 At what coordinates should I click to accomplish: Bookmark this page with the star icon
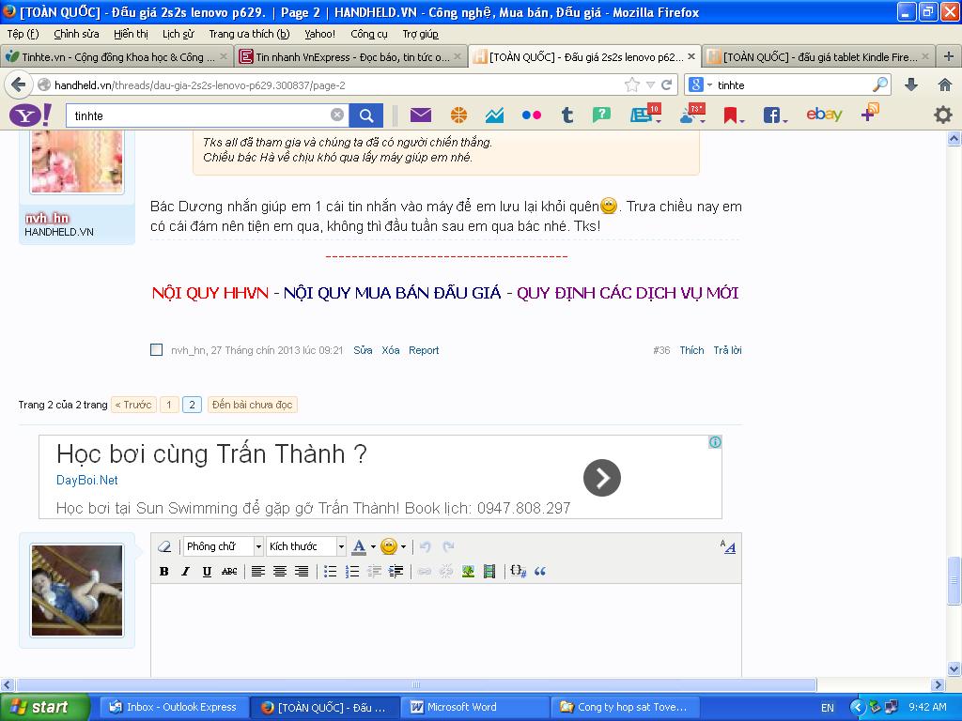coord(632,84)
